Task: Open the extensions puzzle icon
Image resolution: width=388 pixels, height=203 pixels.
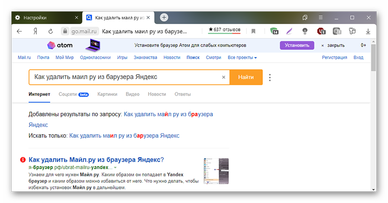Action: (352, 31)
